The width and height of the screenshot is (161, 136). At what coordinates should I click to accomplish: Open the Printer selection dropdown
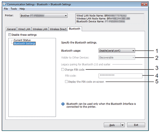tap(44, 16)
